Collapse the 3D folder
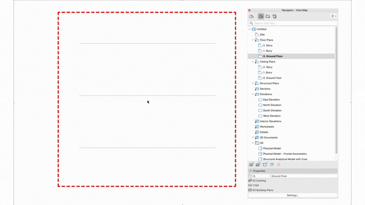The height and width of the screenshot is (205, 365). pyautogui.click(x=253, y=143)
